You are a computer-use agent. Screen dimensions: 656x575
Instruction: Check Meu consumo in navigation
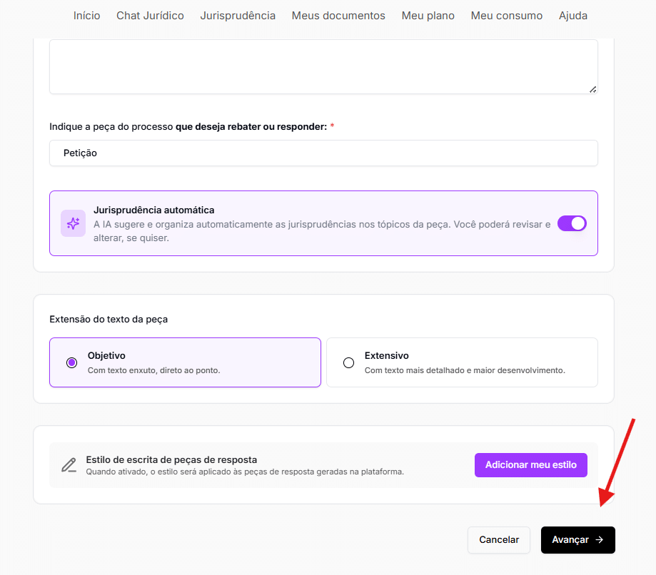(x=506, y=16)
